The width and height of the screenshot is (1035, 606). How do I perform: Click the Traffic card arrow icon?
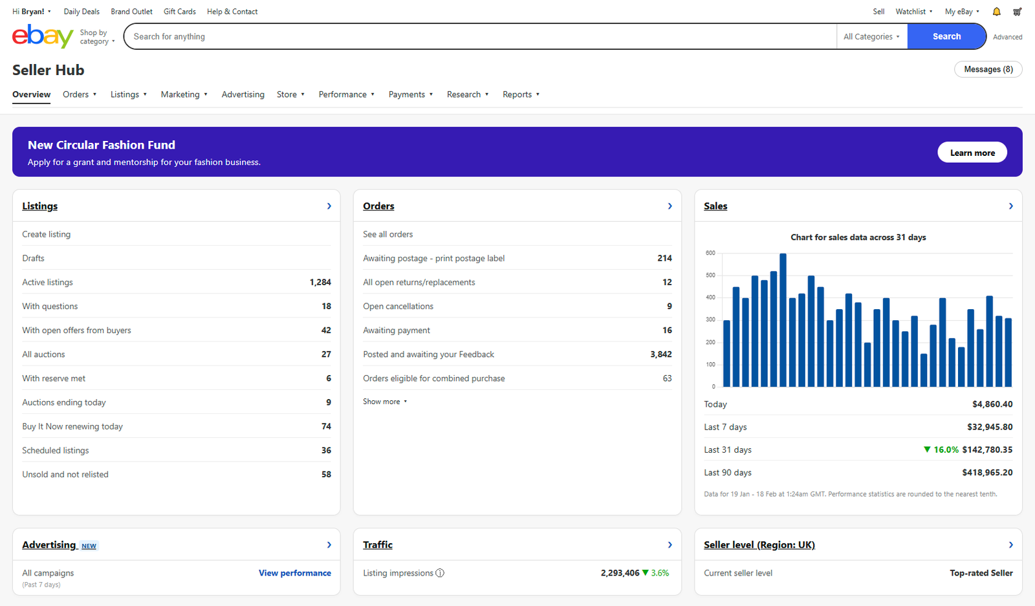click(x=670, y=545)
